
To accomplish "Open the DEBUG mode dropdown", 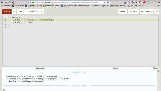I will coord(23,11).
